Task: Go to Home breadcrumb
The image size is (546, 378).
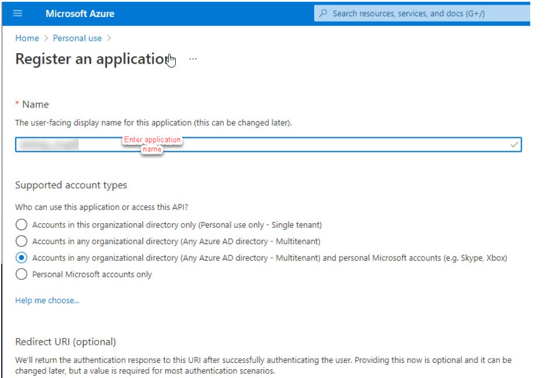Action: tap(27, 39)
